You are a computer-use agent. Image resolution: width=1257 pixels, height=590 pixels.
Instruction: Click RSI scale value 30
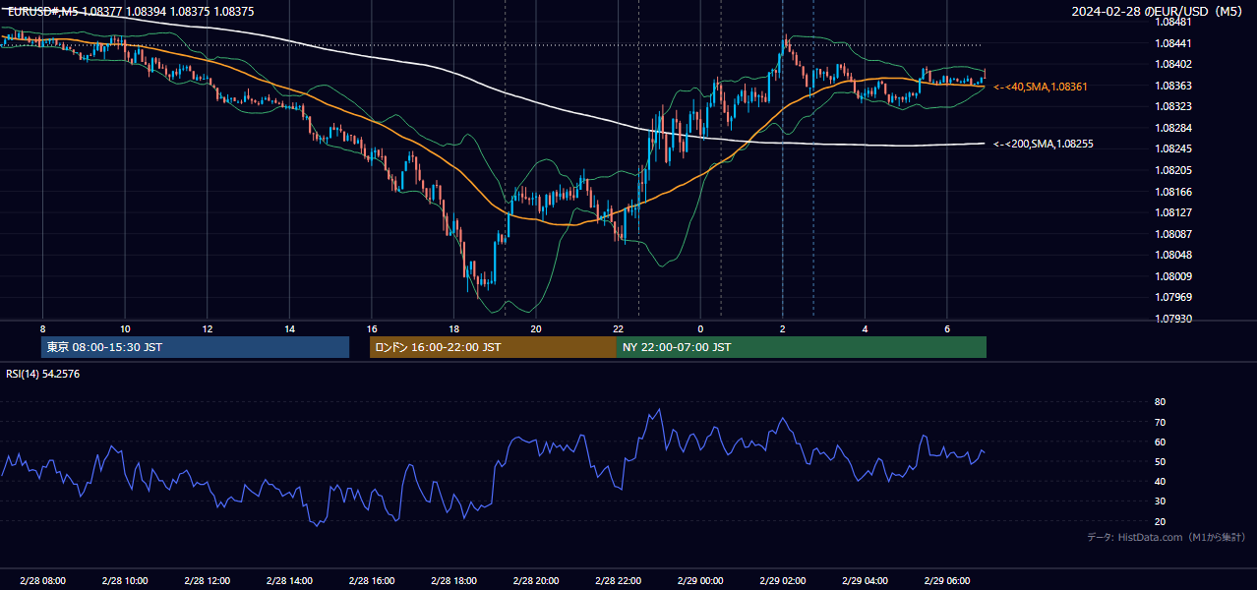(x=1160, y=501)
